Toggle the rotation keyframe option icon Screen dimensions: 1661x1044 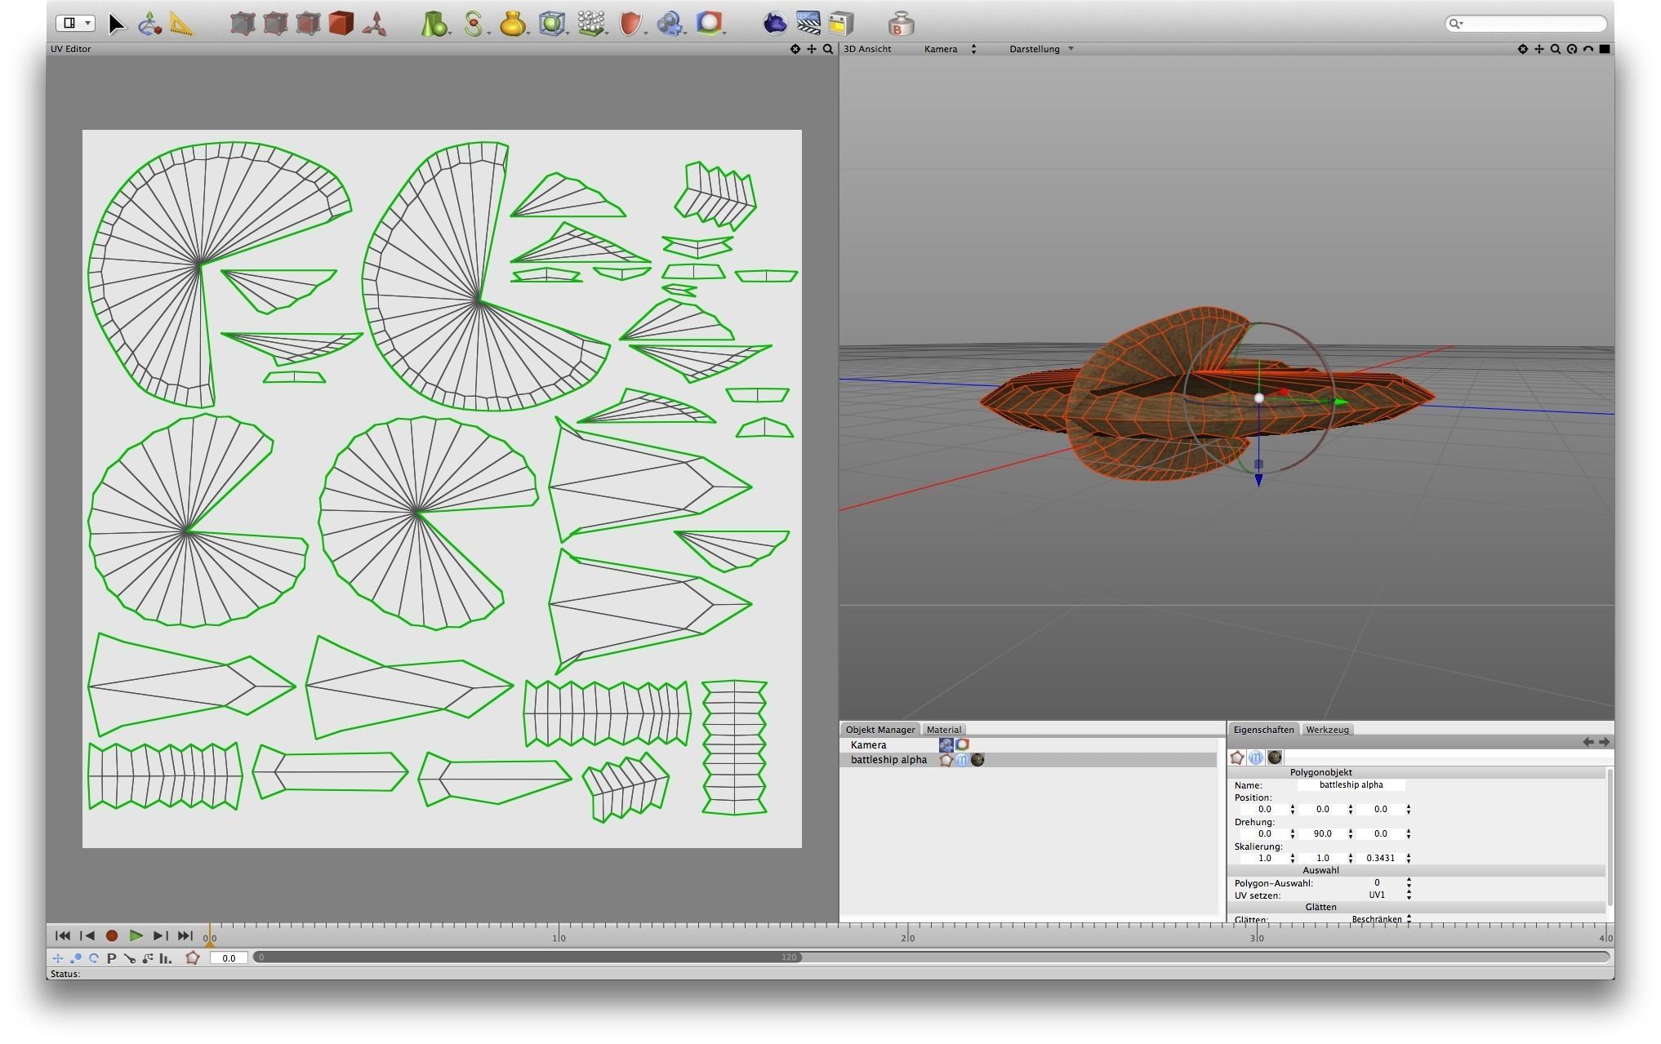(94, 958)
